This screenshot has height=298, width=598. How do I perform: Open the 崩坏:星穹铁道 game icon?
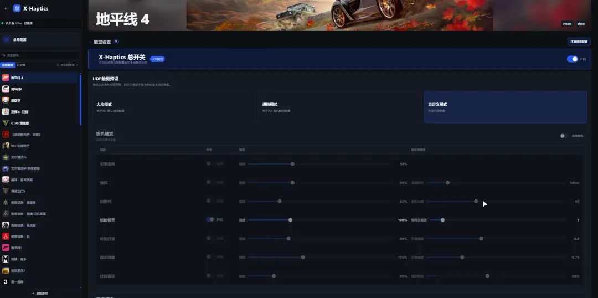[6, 179]
